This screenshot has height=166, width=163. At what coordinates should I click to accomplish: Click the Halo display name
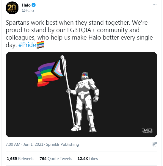[26, 5]
